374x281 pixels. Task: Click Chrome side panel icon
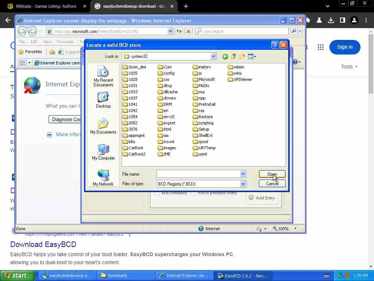(343, 20)
